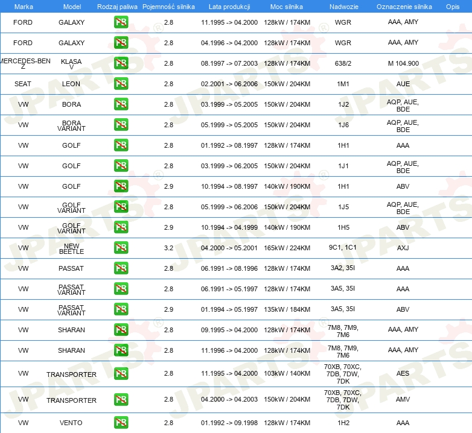The height and width of the screenshot is (433, 472).
Task: Click the Opis column header
Action: click(453, 7)
